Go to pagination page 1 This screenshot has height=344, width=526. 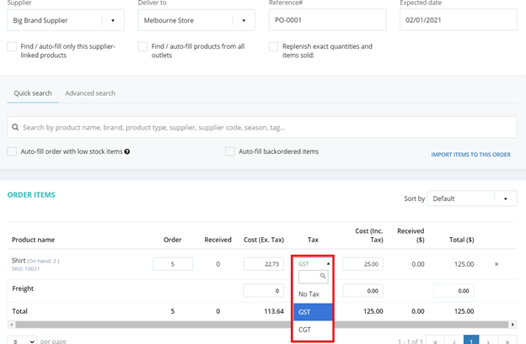click(x=471, y=341)
